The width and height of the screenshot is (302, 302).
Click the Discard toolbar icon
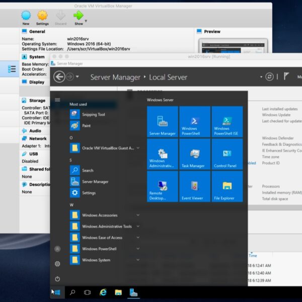point(61,18)
